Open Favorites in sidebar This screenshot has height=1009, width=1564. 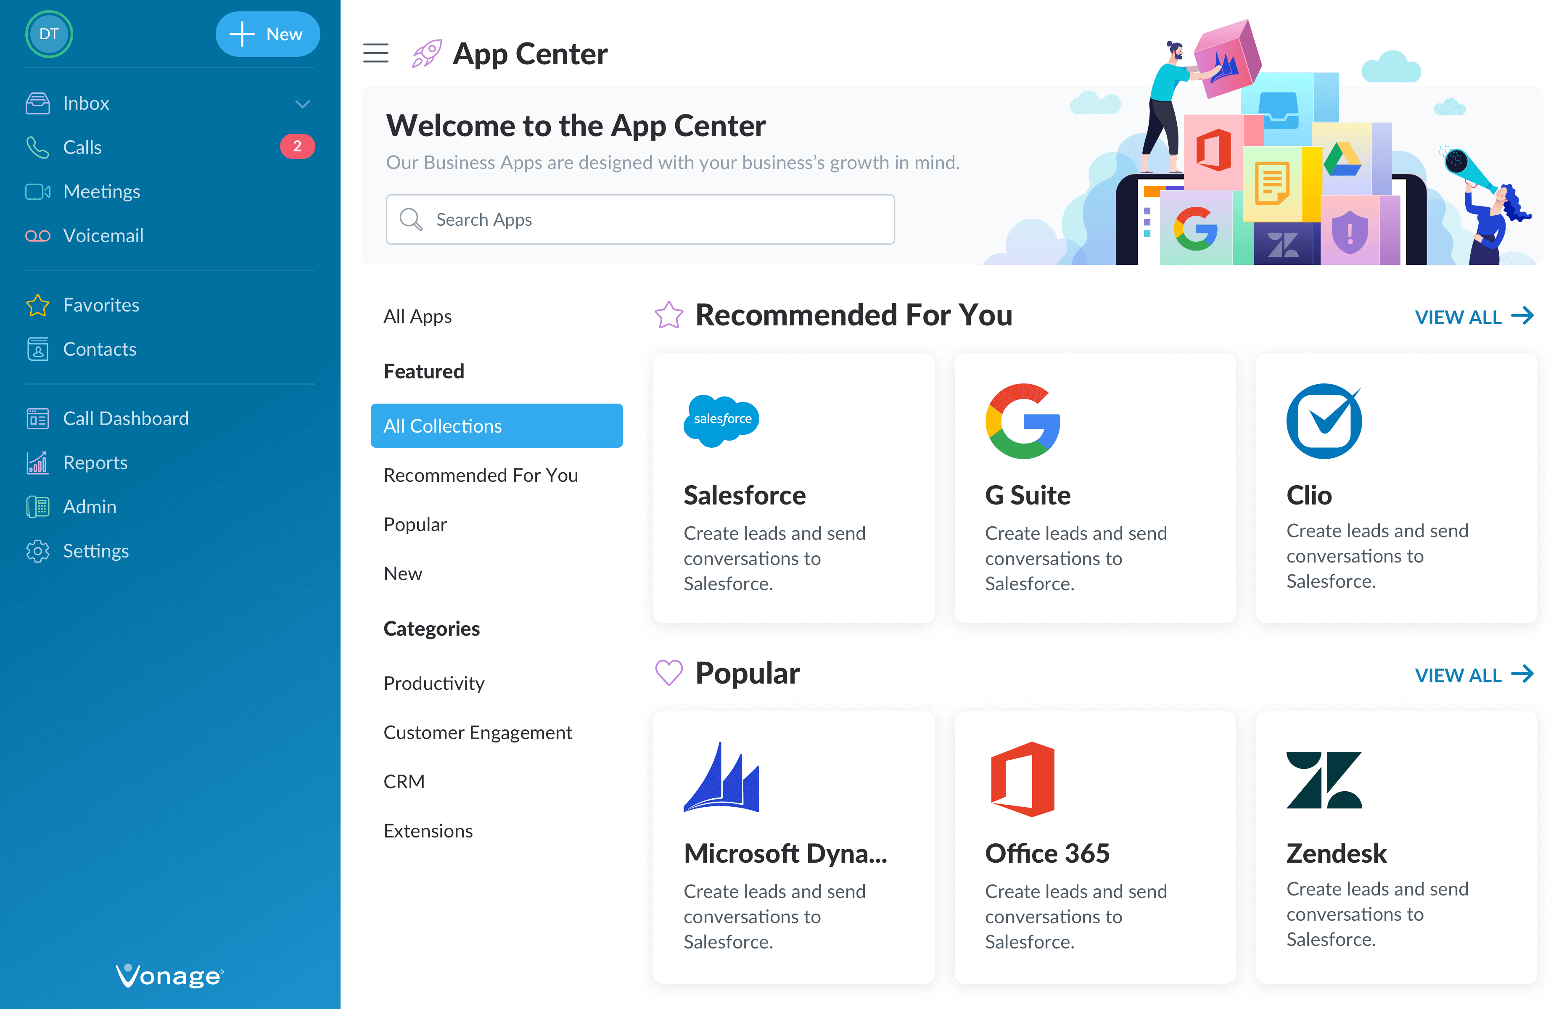(101, 305)
